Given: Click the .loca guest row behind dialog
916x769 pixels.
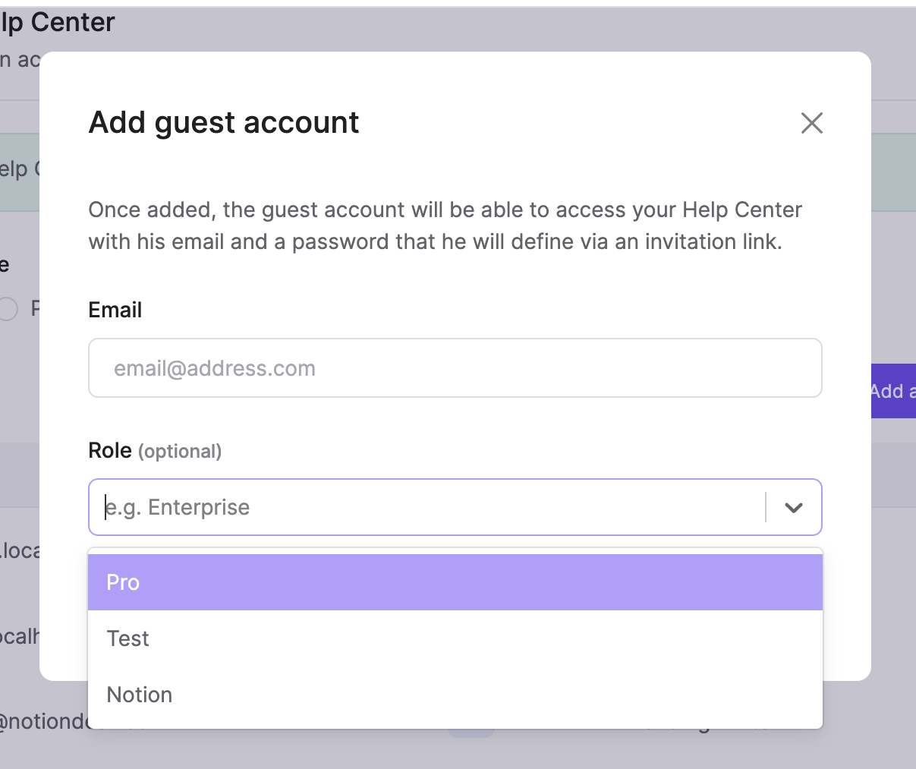Looking at the screenshot, I should 20,550.
